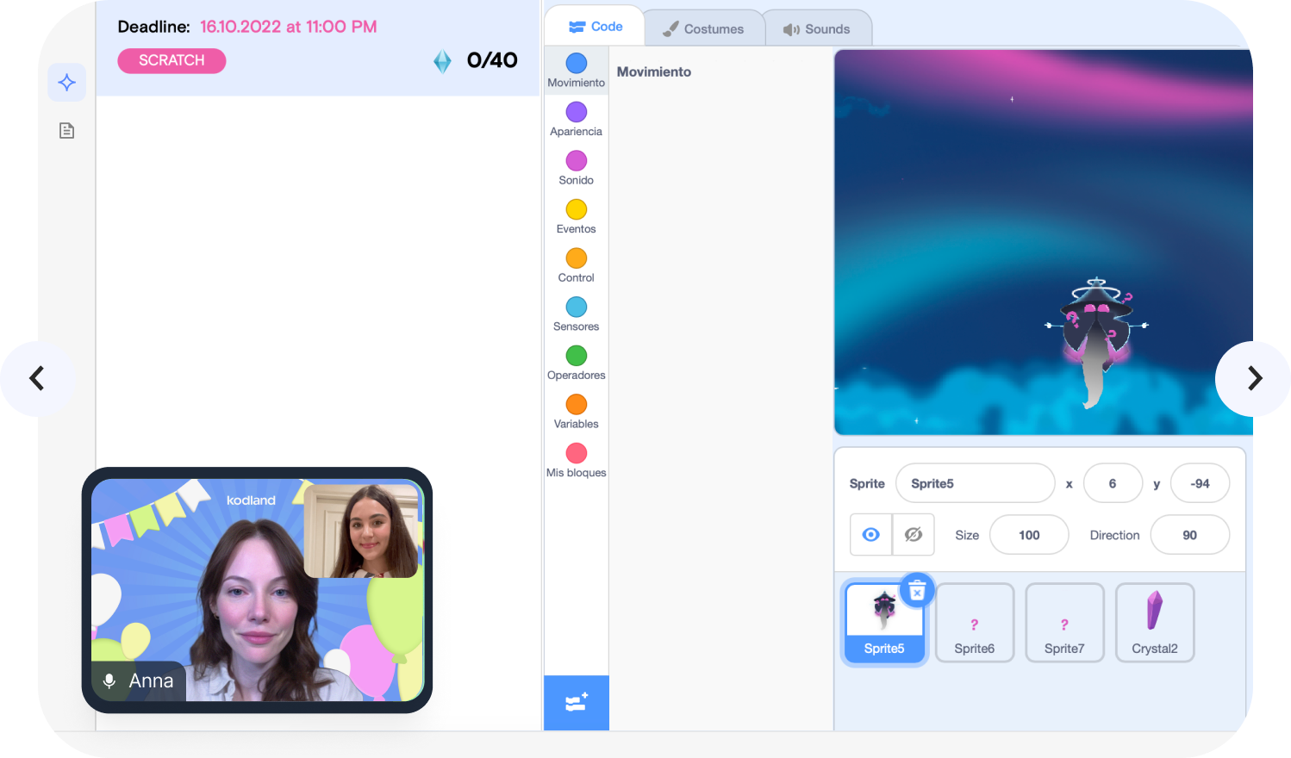Switch to the Costumes tab

[x=703, y=29]
